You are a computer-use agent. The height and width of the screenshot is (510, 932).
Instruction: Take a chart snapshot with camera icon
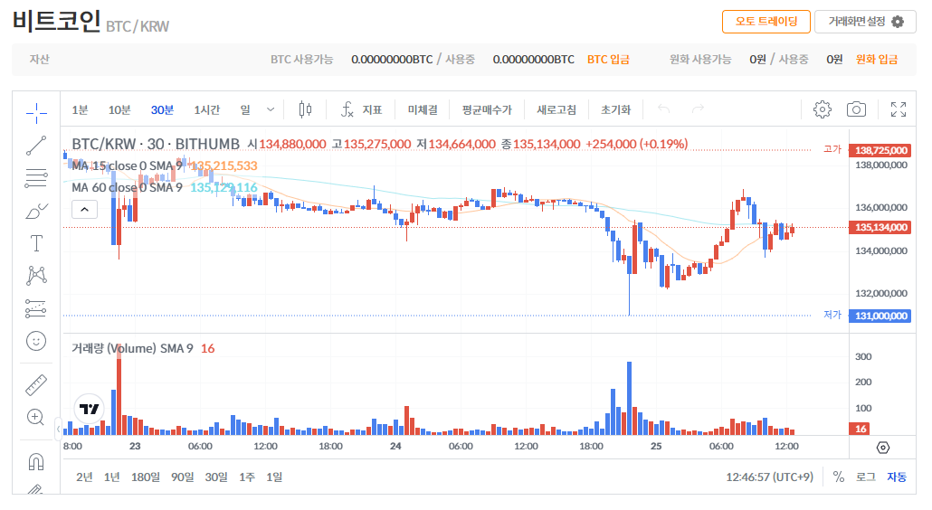click(856, 109)
